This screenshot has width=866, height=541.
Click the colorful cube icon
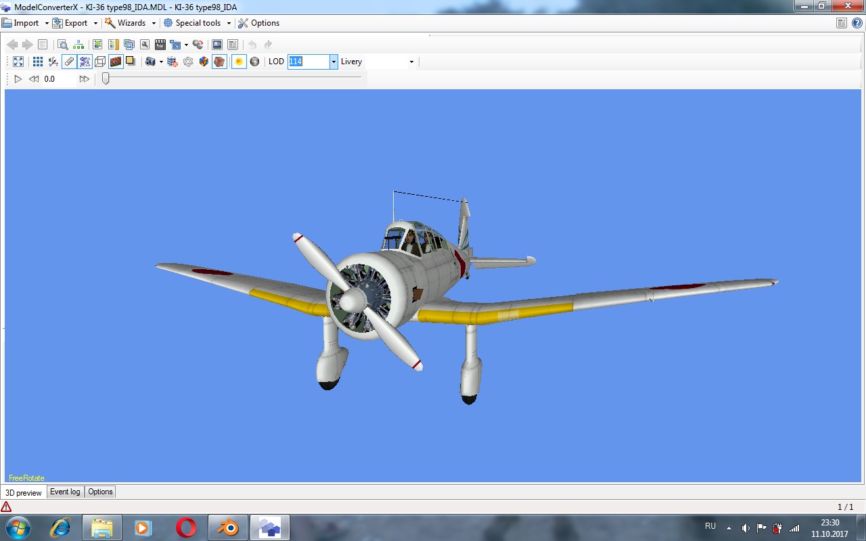point(204,62)
